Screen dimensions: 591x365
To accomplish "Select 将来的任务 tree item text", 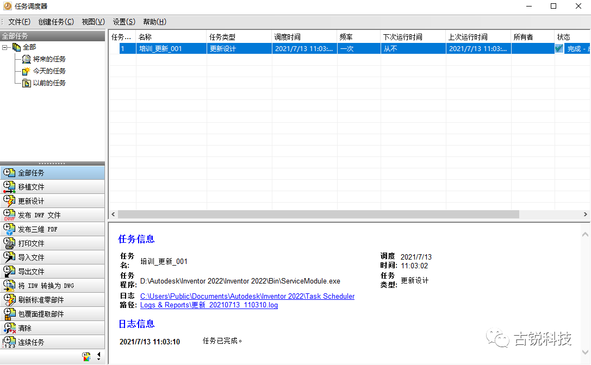I will tap(49, 59).
